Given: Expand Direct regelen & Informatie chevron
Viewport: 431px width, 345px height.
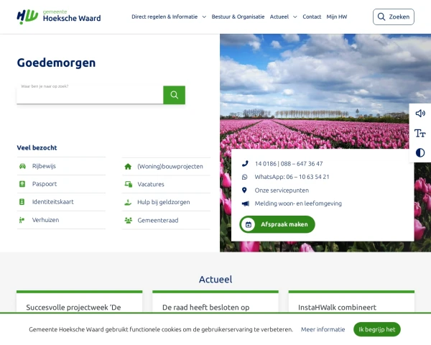Looking at the screenshot, I should (204, 17).
